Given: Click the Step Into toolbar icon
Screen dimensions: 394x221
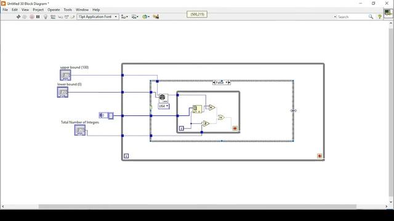Looking at the screenshot, I should (60, 17).
